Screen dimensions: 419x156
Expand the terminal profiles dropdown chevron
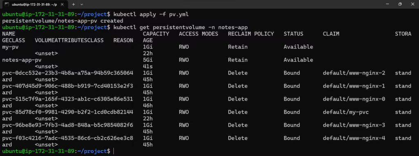81,4
